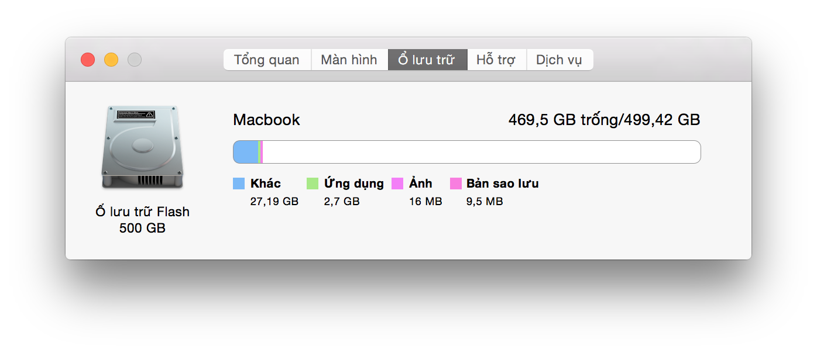Click the pink Ảnh legend swatch
The image size is (817, 353).
[x=397, y=184]
